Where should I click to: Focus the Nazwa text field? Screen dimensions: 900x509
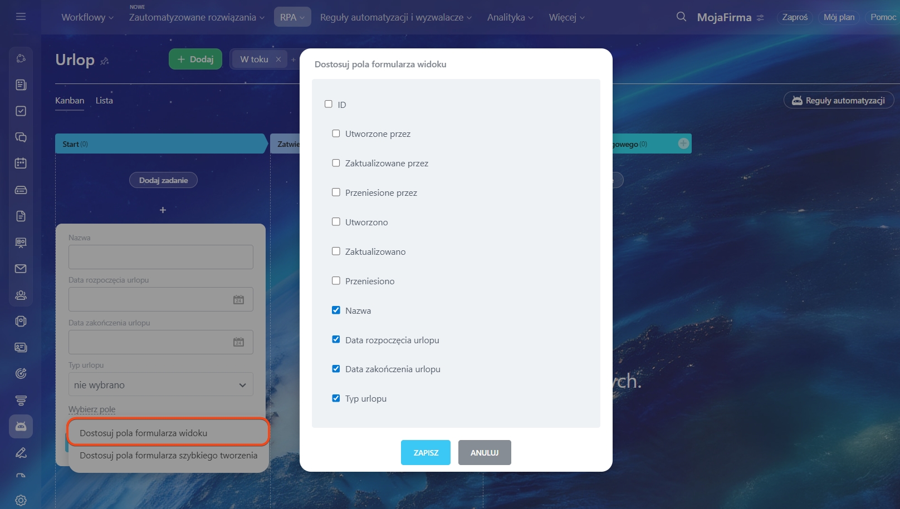point(161,257)
